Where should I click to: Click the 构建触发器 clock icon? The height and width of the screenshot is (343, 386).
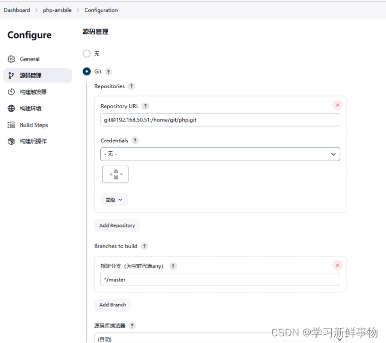[11, 92]
